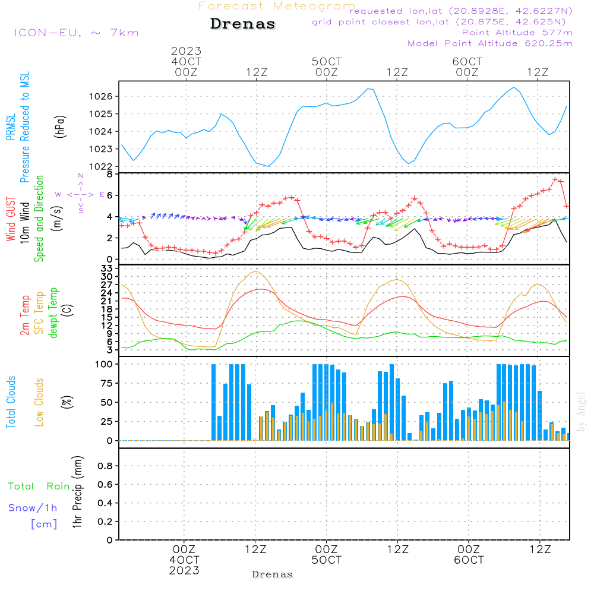
Task: Click the orange Low Clouds legend label
Action: pos(39,402)
